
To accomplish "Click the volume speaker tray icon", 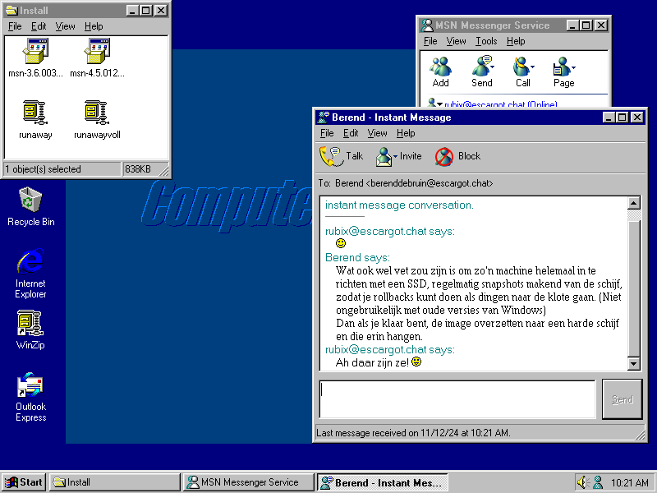I will pyautogui.click(x=583, y=482).
